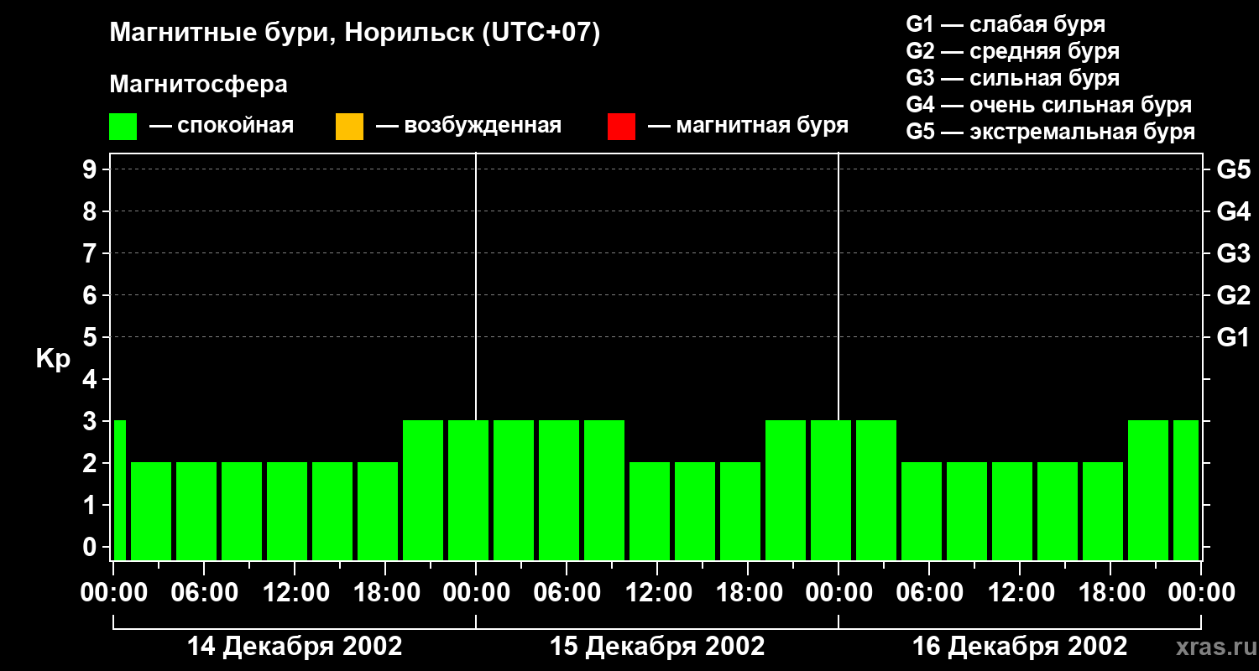The image size is (1259, 671).
Task: Click 'G3 — сильная буря' description
Action: click(x=1012, y=78)
